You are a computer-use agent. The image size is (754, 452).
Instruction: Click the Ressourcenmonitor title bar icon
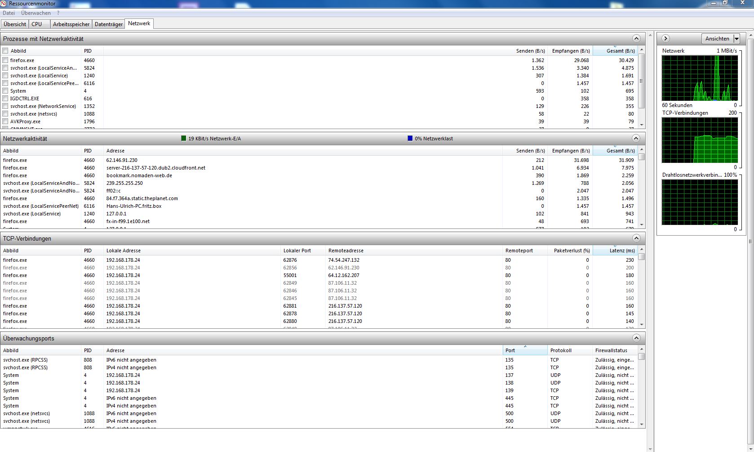coord(4,4)
